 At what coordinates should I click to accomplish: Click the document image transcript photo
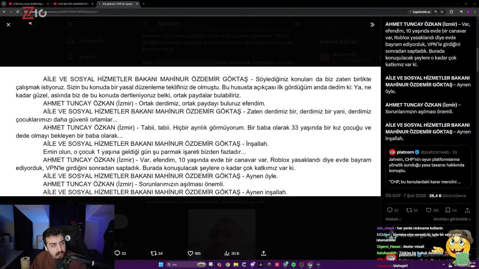point(190,131)
